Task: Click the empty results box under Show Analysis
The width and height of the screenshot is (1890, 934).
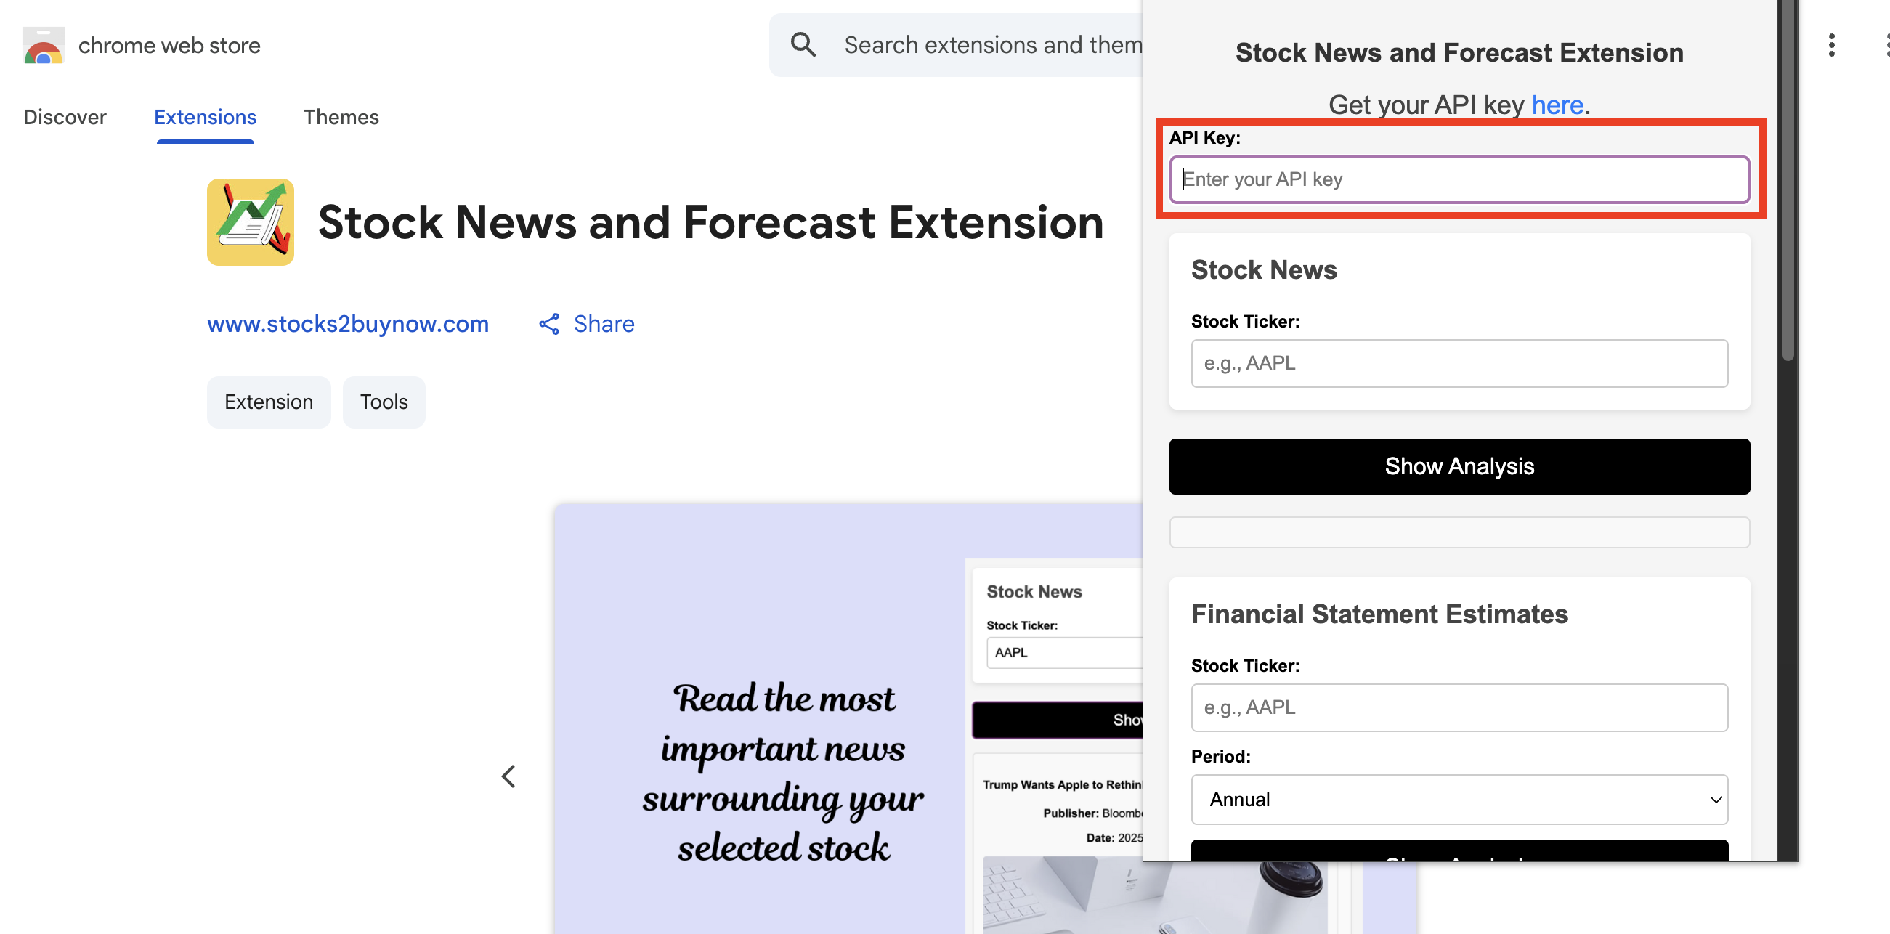Action: coord(1459,532)
